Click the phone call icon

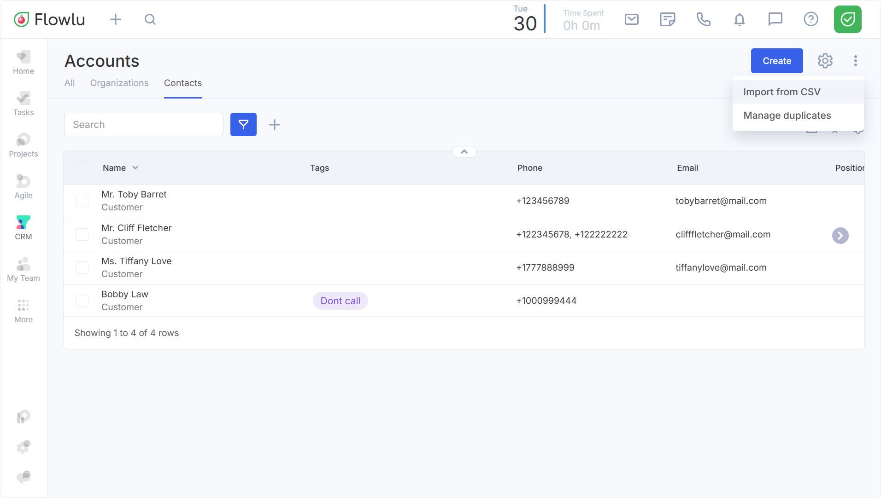pyautogui.click(x=703, y=19)
